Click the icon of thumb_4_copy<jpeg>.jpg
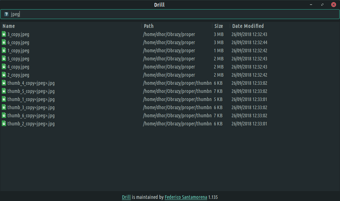The height and width of the screenshot is (201, 340). pos(4,83)
